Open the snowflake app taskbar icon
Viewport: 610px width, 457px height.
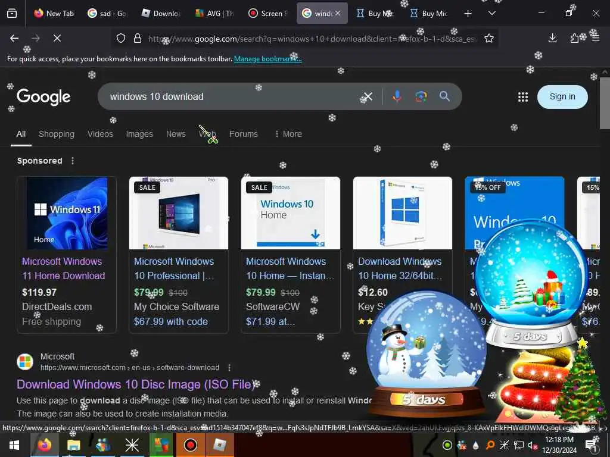[132, 445]
